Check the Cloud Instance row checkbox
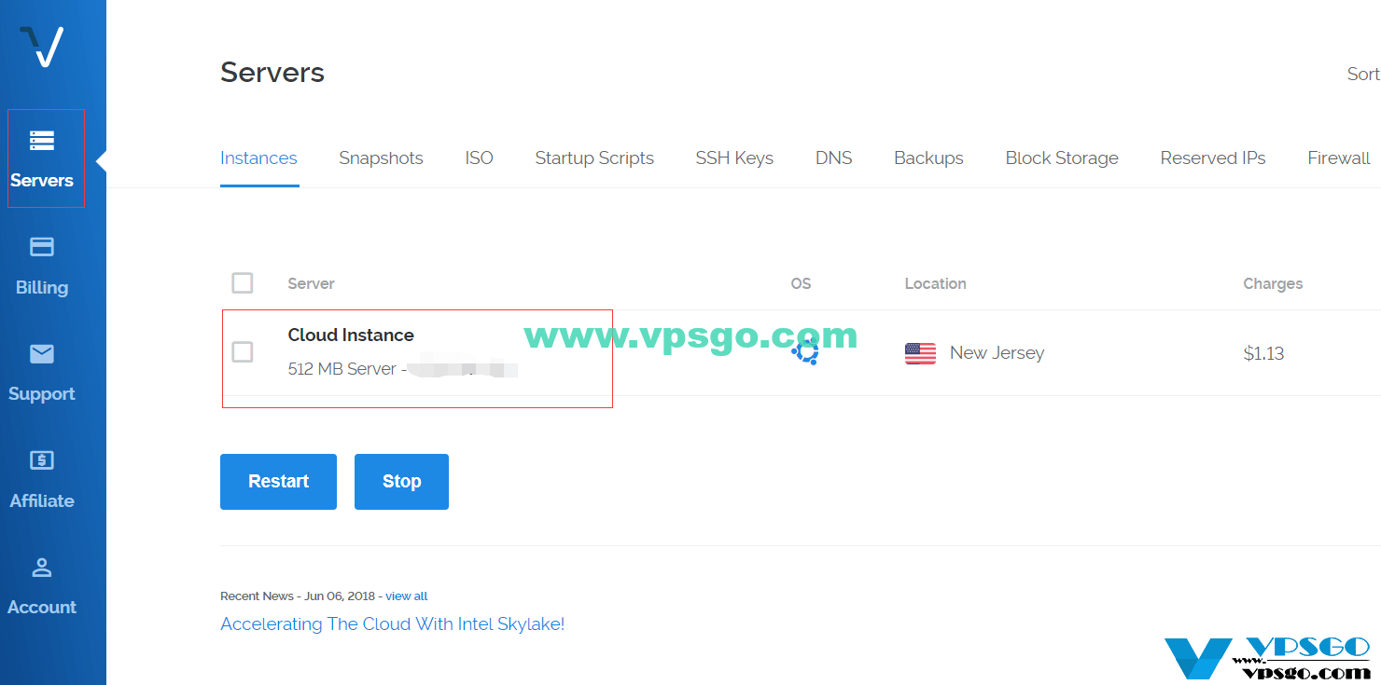The width and height of the screenshot is (1381, 685). pyautogui.click(x=243, y=351)
